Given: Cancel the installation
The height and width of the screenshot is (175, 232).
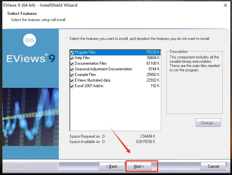Looking at the screenshot, I should click(213, 166).
